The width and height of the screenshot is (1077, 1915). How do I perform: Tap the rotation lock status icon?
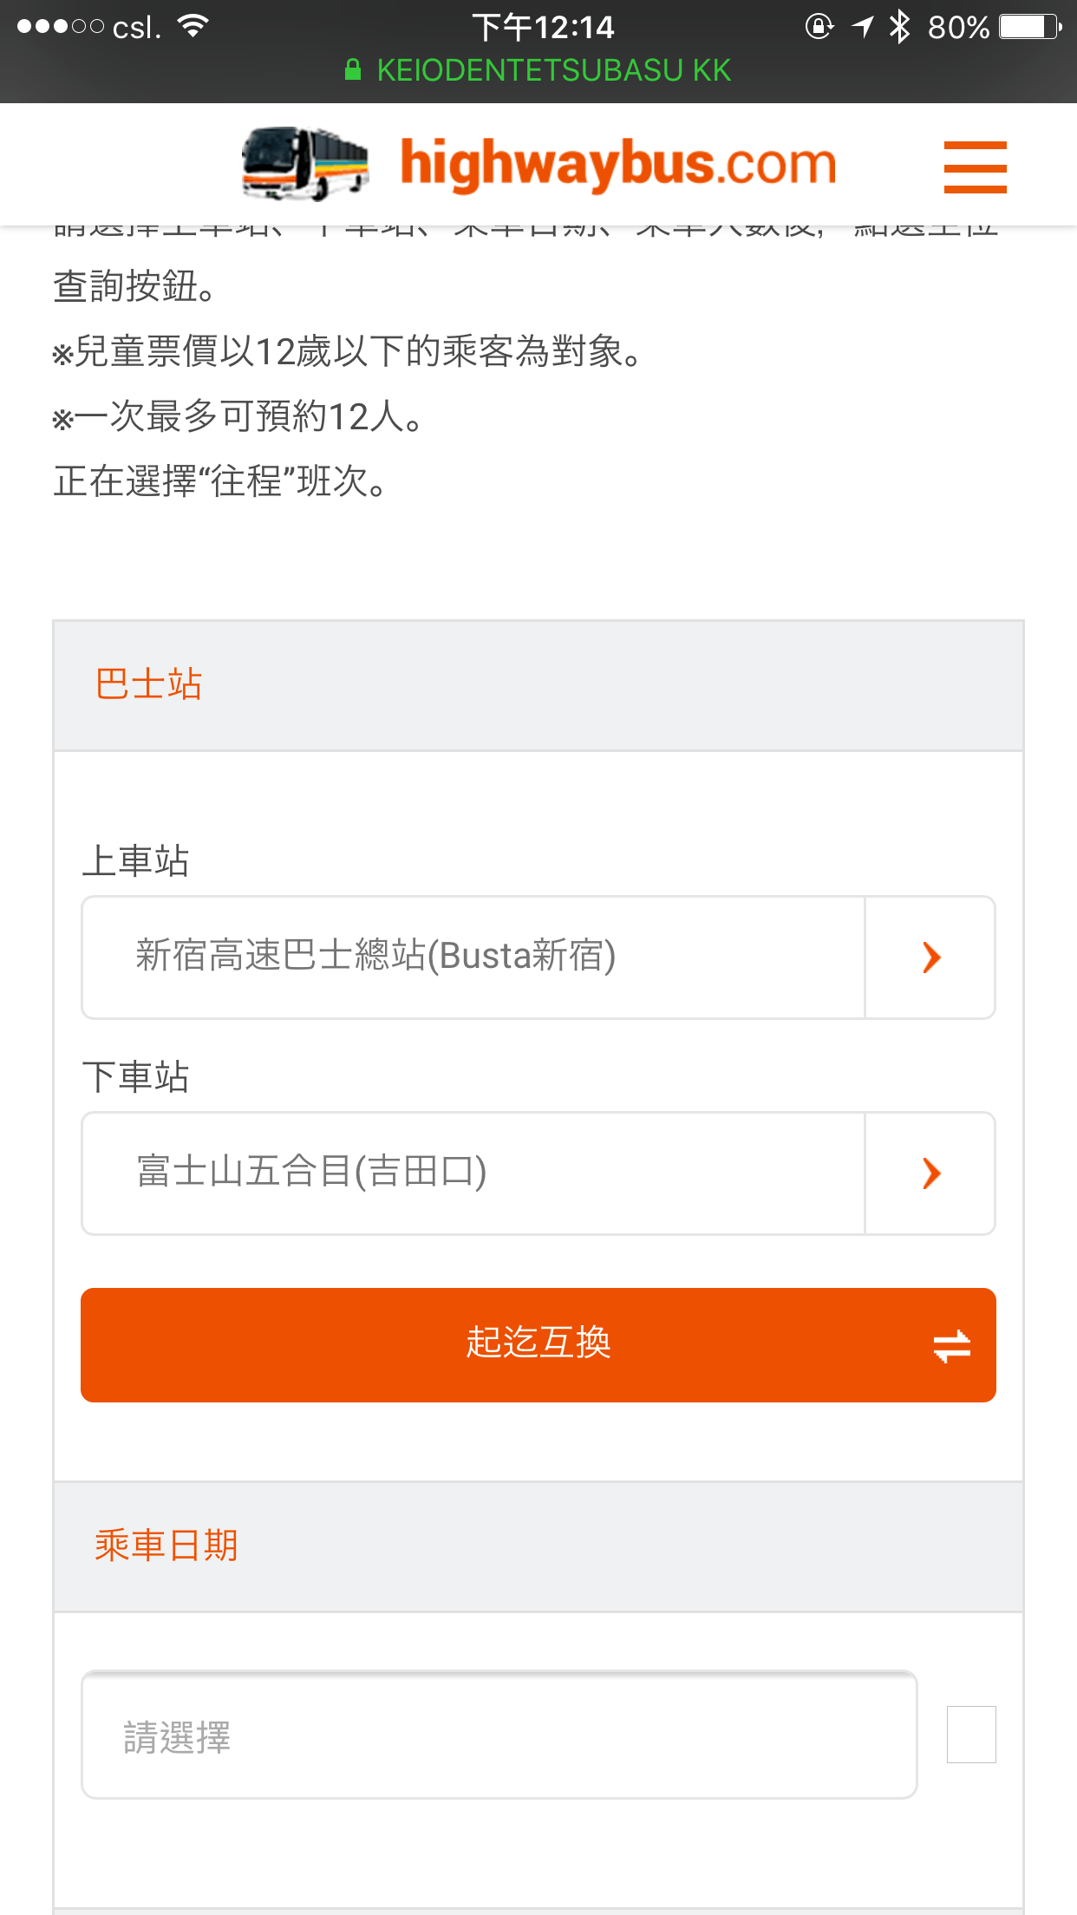point(819,26)
